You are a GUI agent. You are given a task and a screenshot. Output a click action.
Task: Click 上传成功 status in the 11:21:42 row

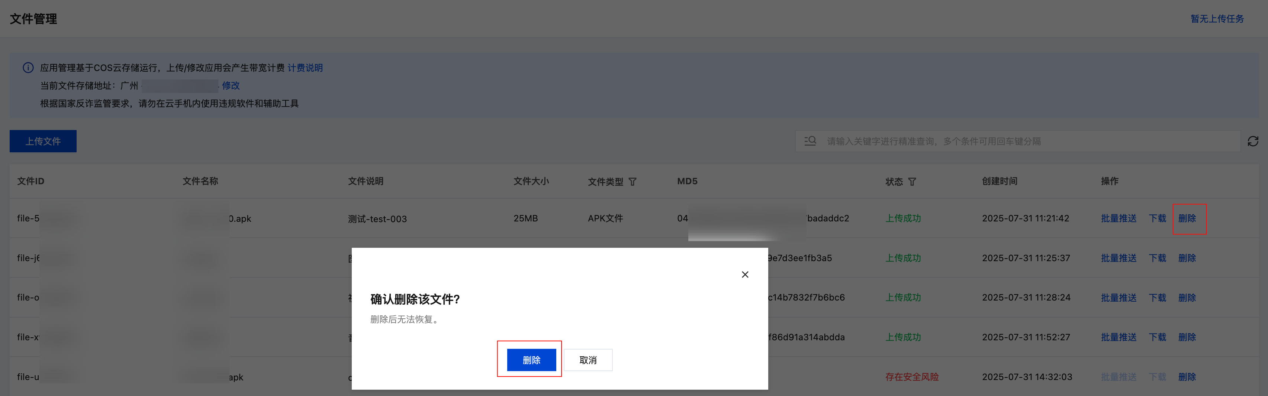tap(903, 218)
